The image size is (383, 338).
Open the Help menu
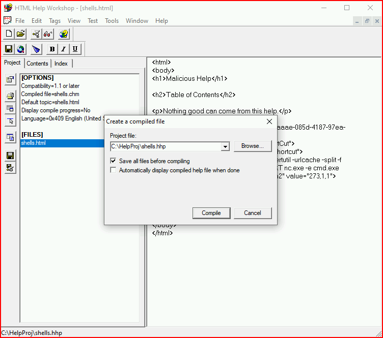point(161,21)
